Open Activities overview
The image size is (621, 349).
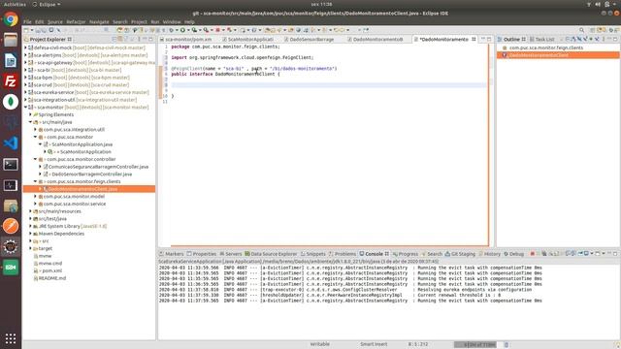(15, 4)
